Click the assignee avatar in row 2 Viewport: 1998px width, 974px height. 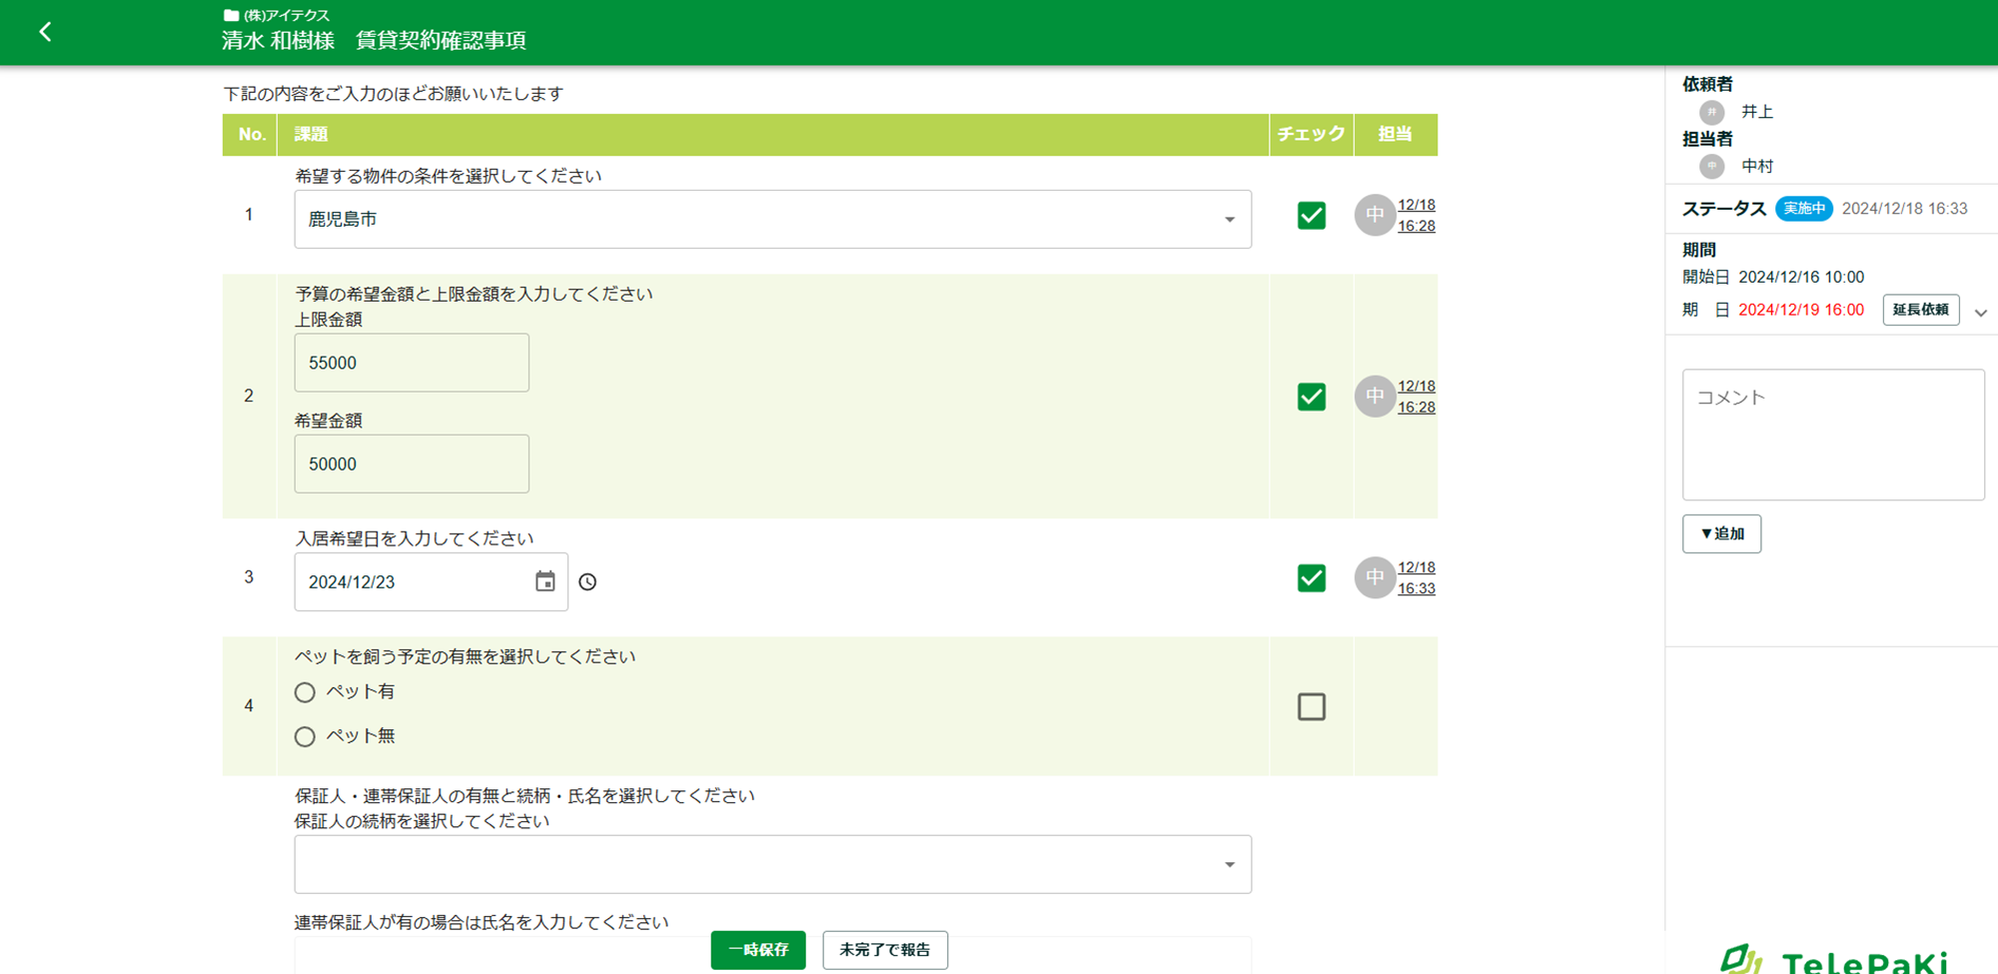point(1374,397)
